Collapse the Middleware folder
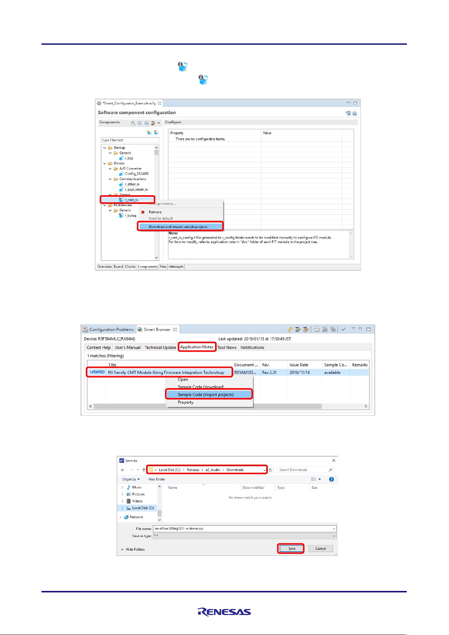Screen dimensions: 449x635 point(105,205)
